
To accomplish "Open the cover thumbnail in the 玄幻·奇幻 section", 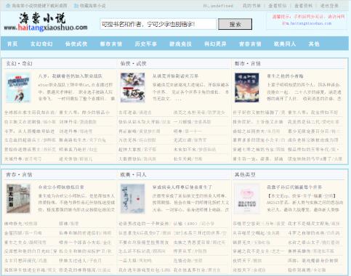I will pos(18,88).
